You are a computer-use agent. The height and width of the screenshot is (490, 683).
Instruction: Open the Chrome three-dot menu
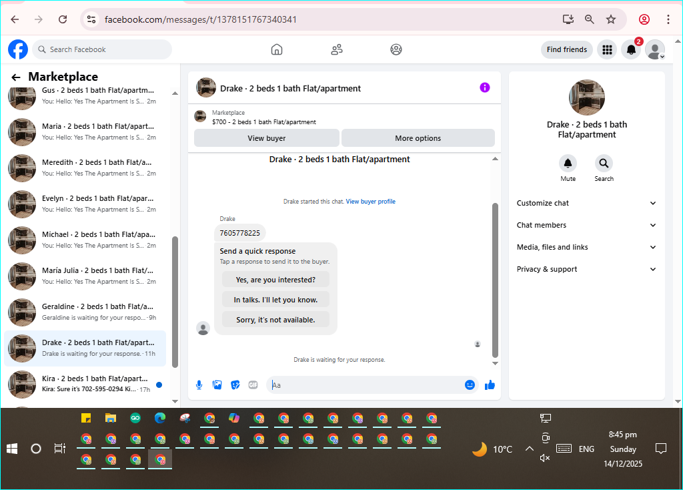point(668,19)
